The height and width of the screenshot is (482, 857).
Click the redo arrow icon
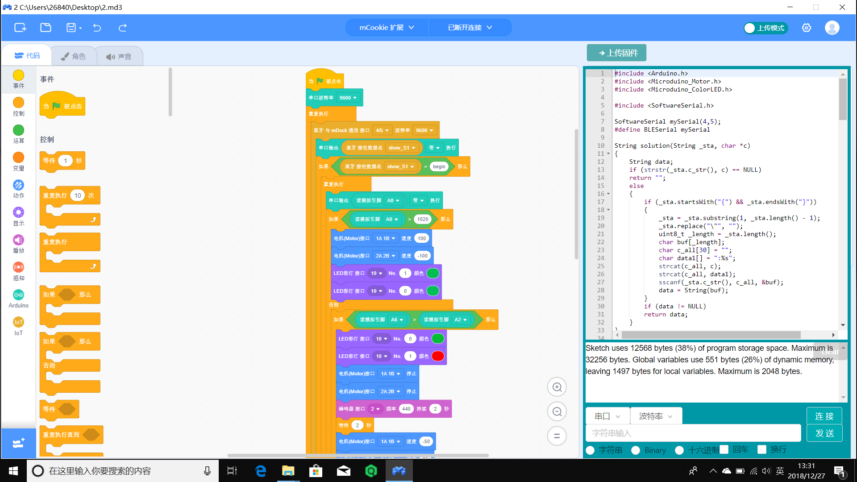coord(122,28)
